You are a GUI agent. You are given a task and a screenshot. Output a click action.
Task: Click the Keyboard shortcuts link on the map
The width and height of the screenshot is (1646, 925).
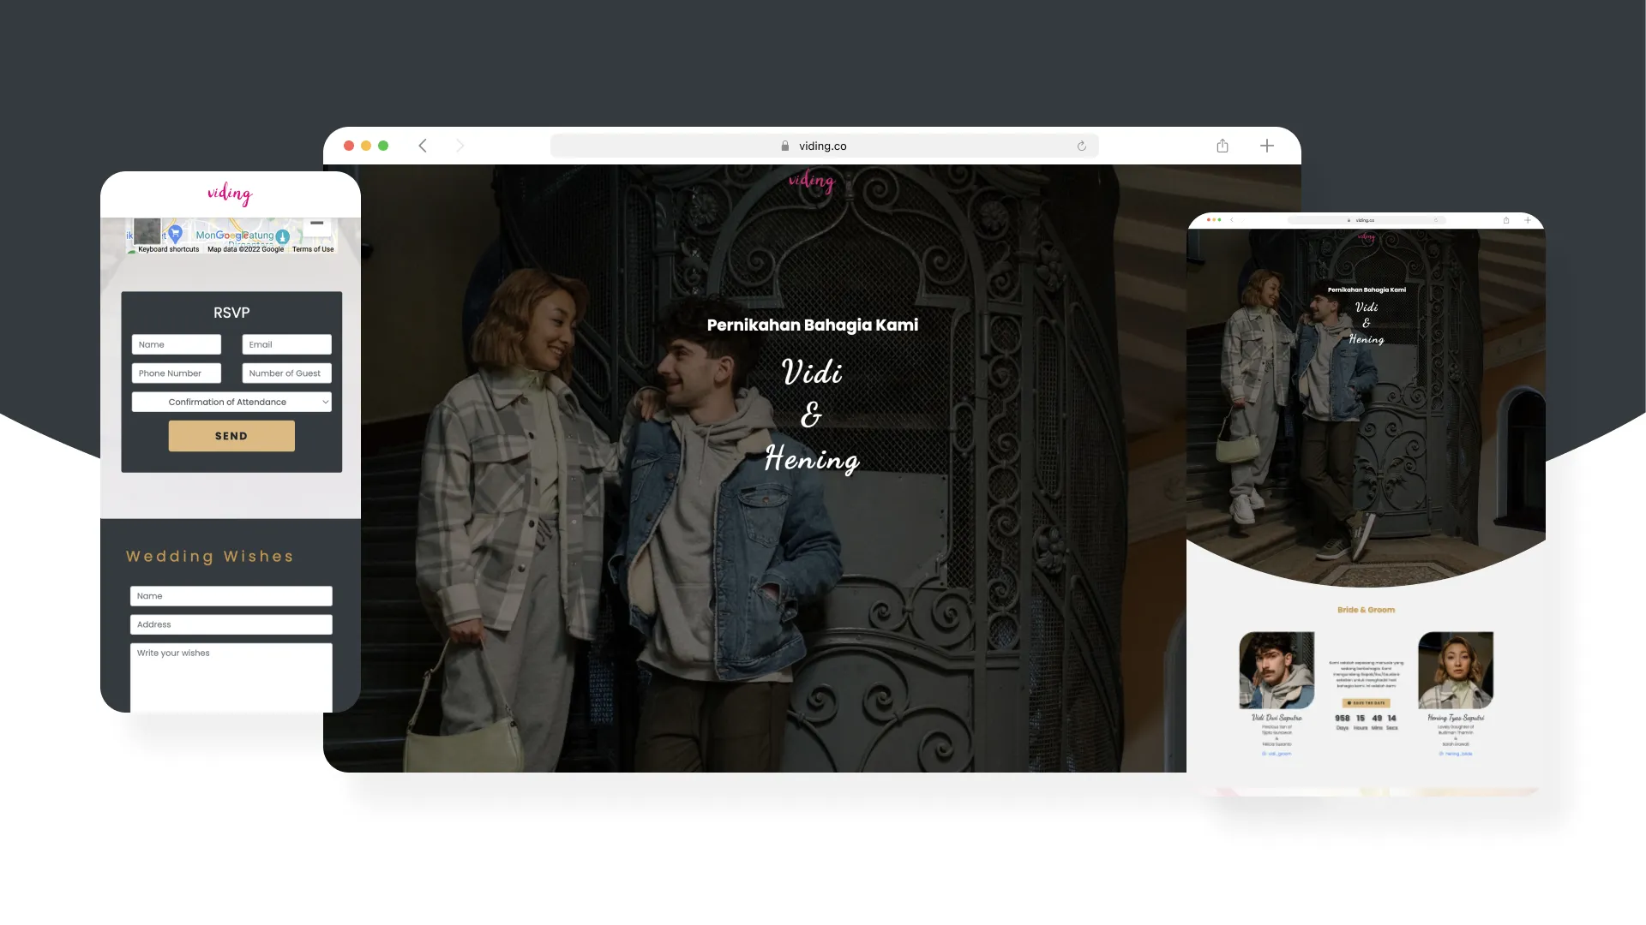(x=169, y=249)
